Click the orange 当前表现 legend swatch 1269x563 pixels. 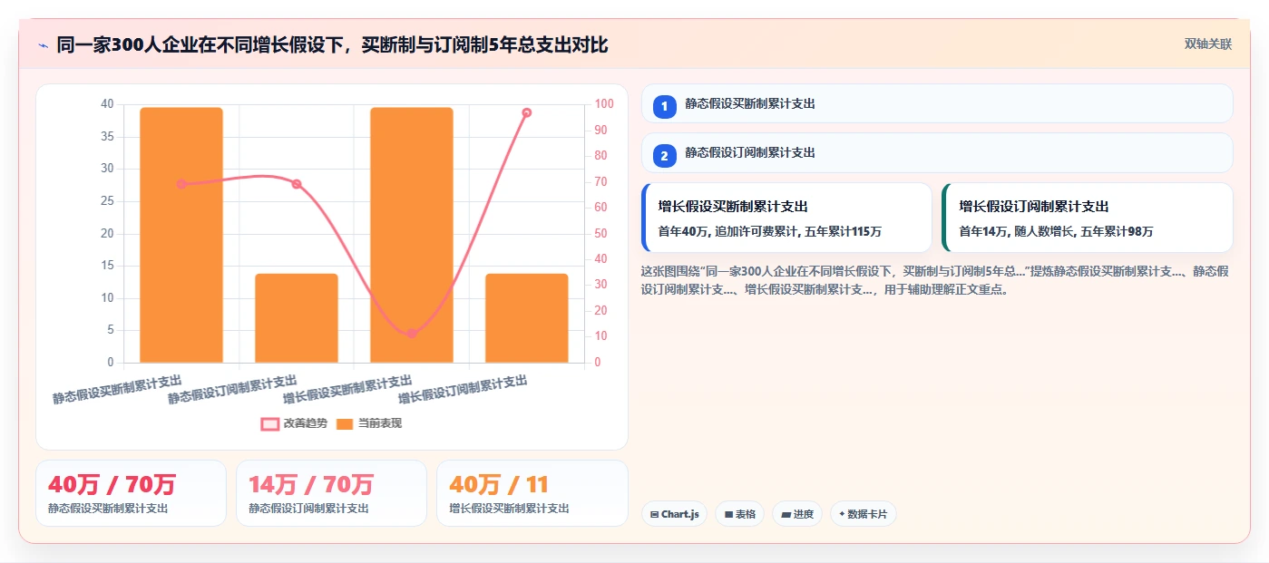[345, 423]
